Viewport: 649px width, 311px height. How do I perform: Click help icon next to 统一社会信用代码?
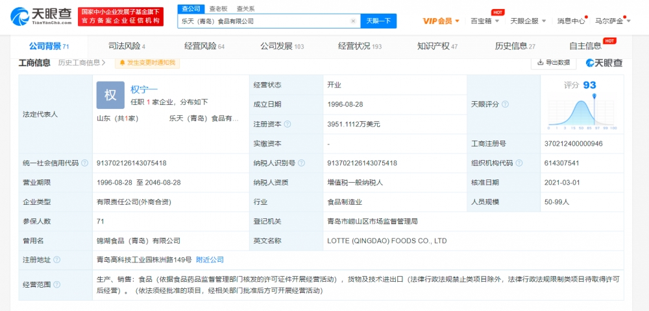point(84,163)
